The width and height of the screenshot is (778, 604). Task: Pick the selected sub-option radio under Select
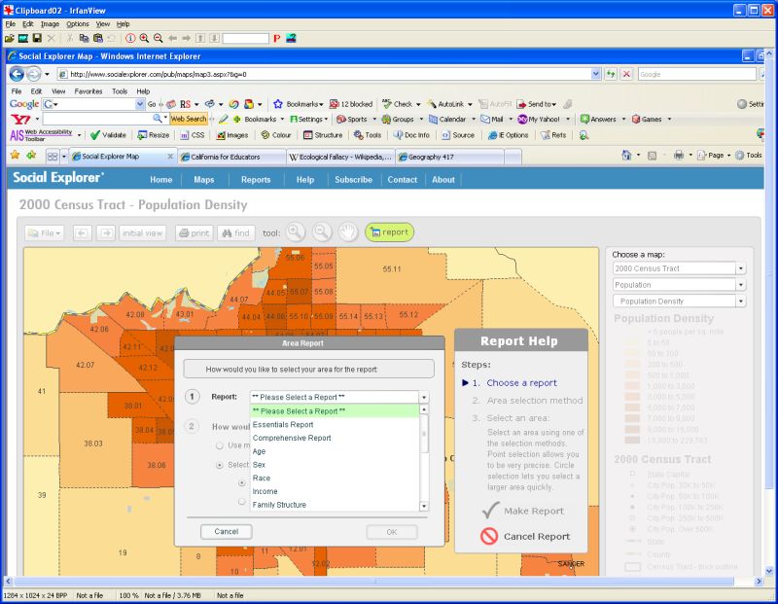tap(242, 482)
